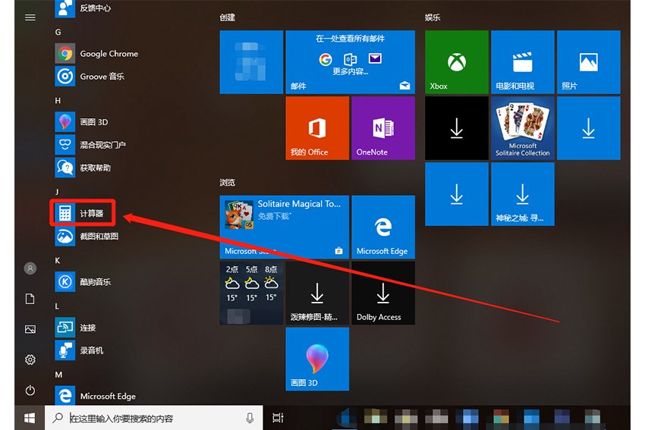Click the microphone icon in search box

click(x=250, y=418)
